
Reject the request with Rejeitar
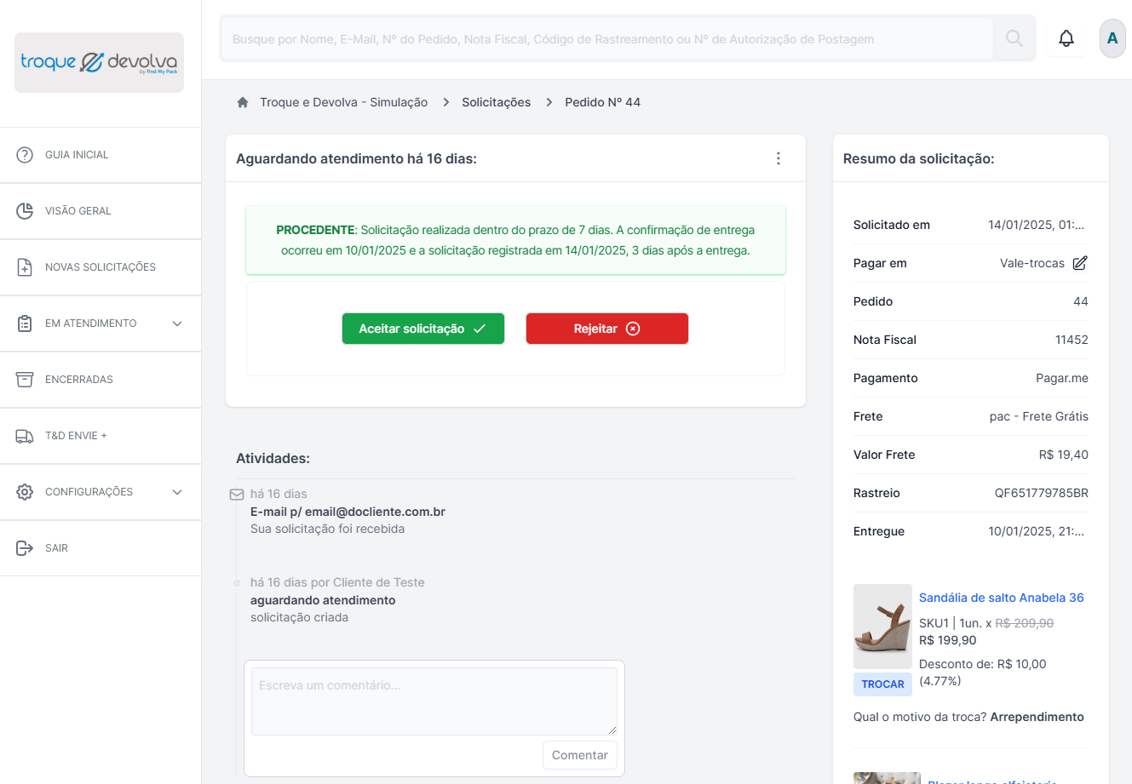(x=606, y=328)
